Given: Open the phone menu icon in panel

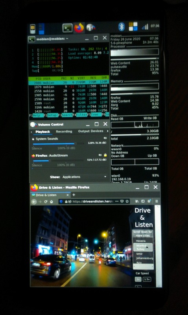Looking at the screenshot, I should click(33, 29).
